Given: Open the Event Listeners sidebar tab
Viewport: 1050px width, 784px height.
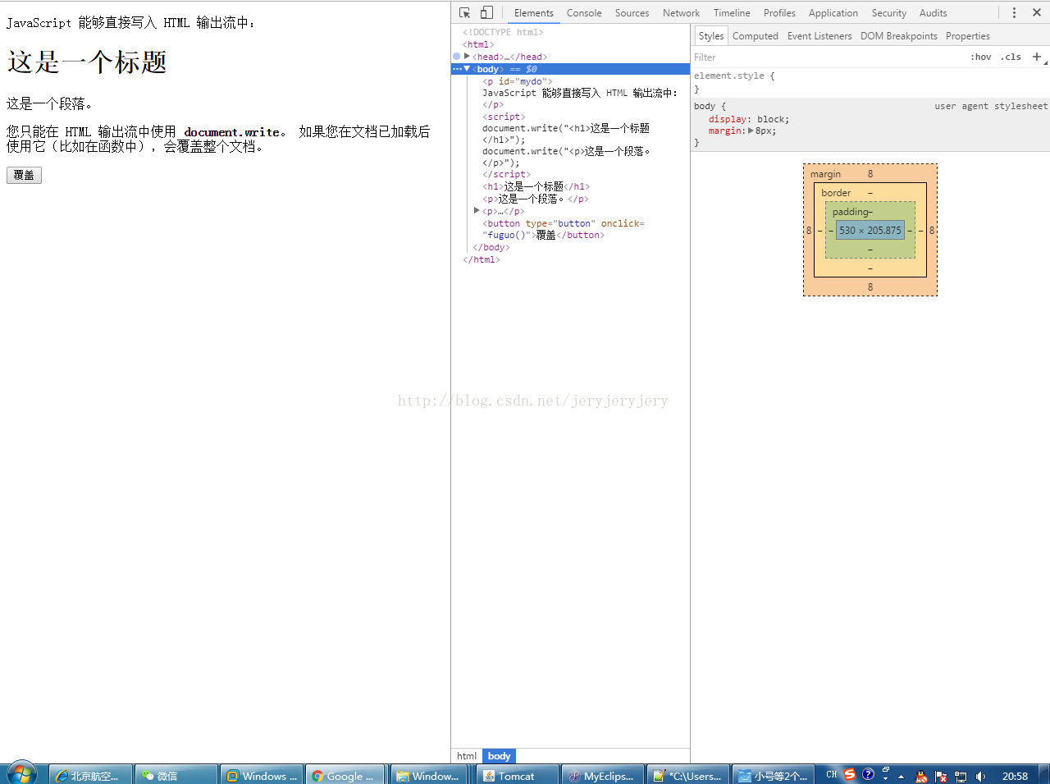Looking at the screenshot, I should coord(819,36).
